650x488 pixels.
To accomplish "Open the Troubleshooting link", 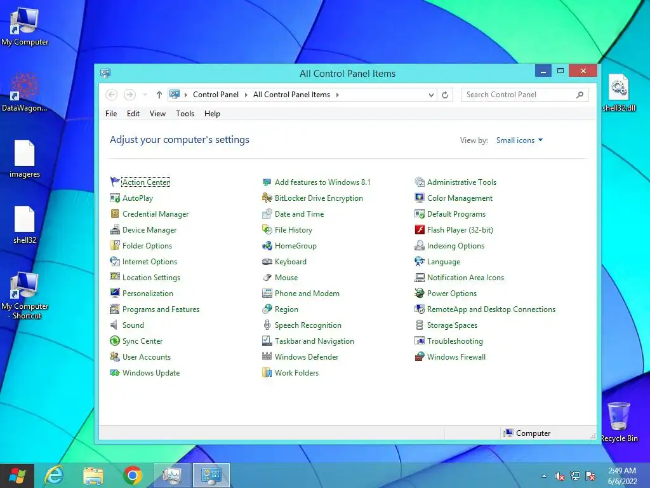I will [454, 341].
